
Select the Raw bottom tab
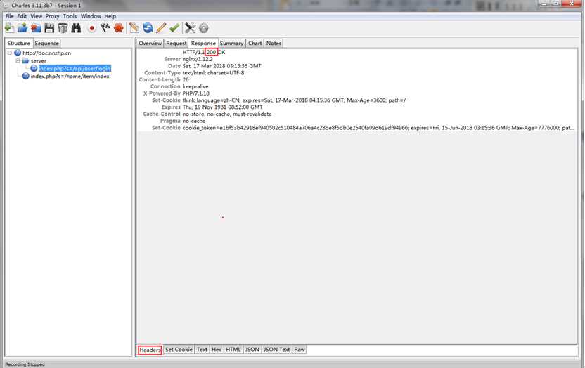pyautogui.click(x=300, y=350)
